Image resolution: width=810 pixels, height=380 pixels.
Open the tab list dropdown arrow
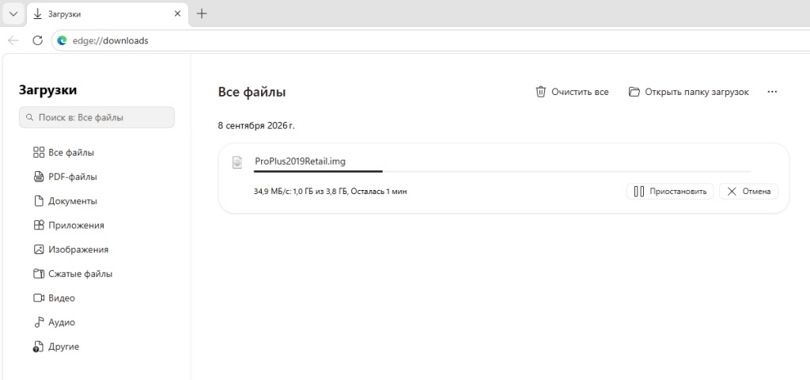coord(13,14)
